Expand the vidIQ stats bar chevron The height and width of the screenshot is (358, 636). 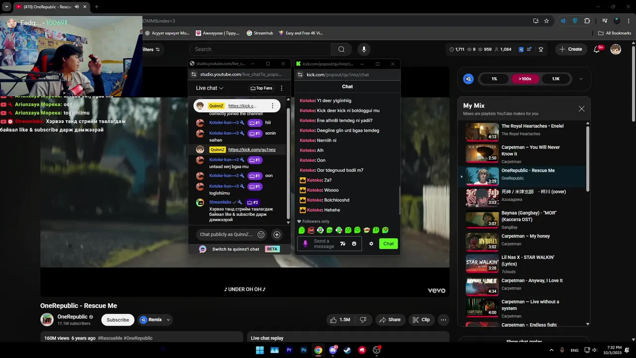(581, 79)
